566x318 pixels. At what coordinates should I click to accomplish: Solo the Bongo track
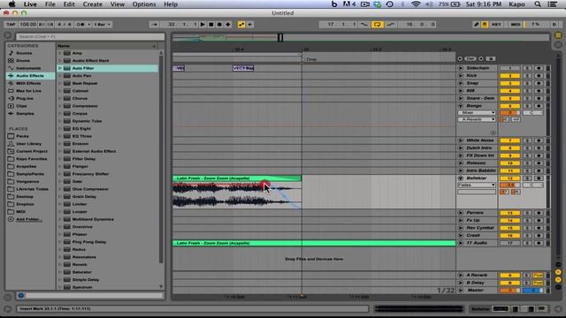coord(527,106)
